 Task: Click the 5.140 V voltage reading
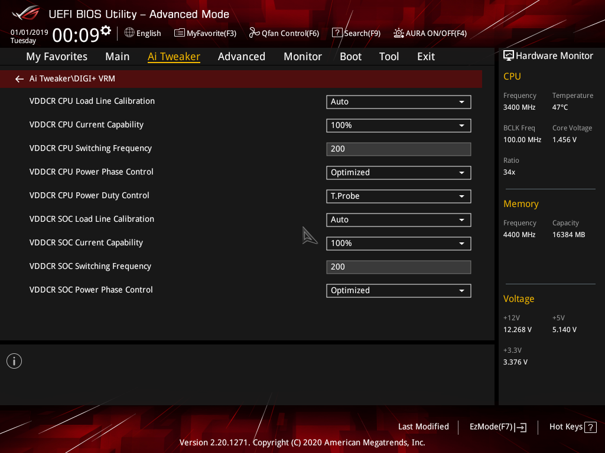(x=564, y=330)
